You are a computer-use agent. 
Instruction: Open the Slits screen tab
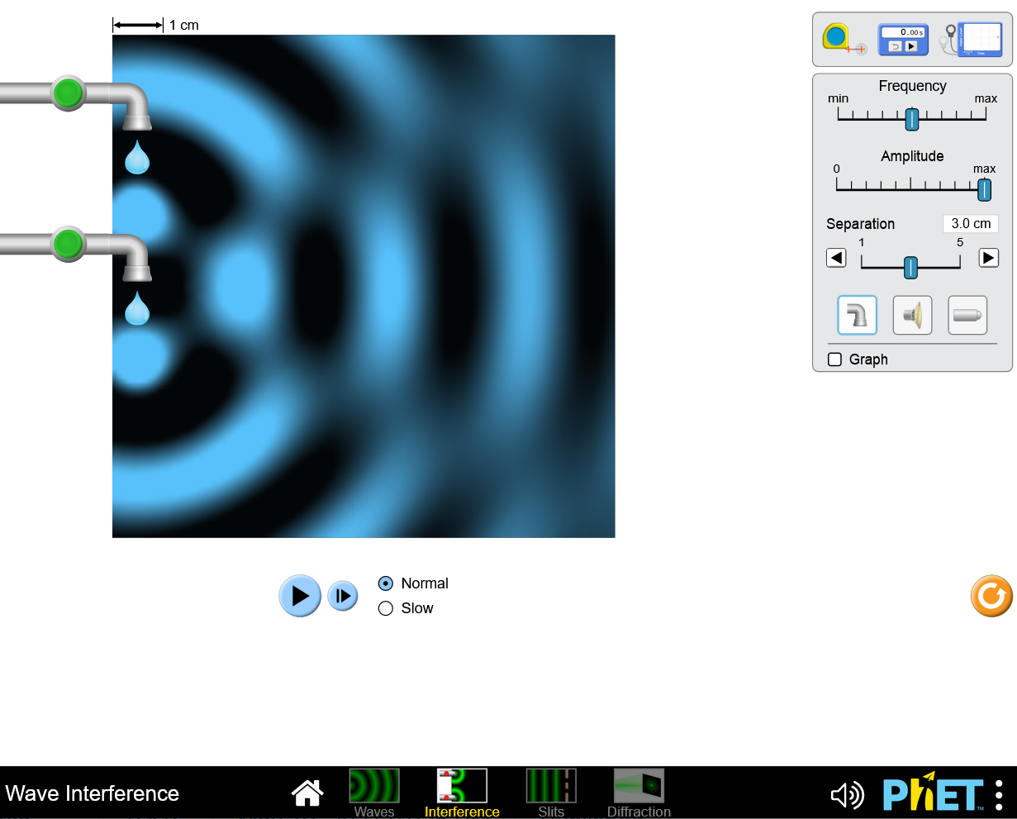pyautogui.click(x=551, y=792)
